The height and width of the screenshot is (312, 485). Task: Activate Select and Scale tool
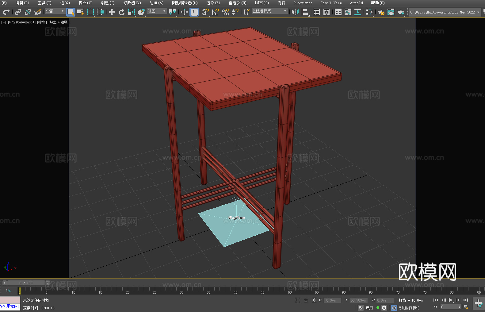(x=132, y=12)
